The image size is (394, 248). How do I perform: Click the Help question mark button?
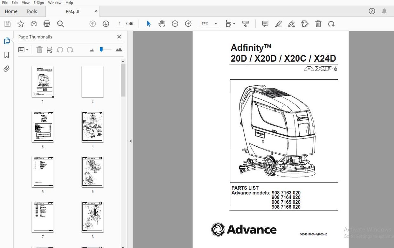coord(372,11)
